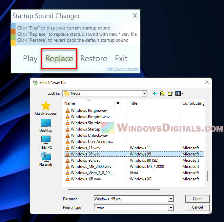The image size is (224, 222).
Task: Click the Replace button
Action: pos(59,59)
